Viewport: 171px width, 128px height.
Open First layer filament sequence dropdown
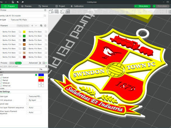click(x=34, y=108)
